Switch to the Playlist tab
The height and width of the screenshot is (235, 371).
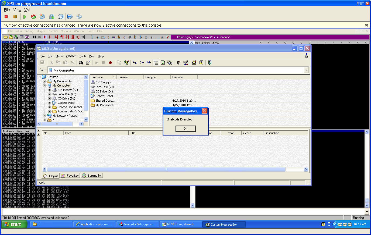(51, 176)
